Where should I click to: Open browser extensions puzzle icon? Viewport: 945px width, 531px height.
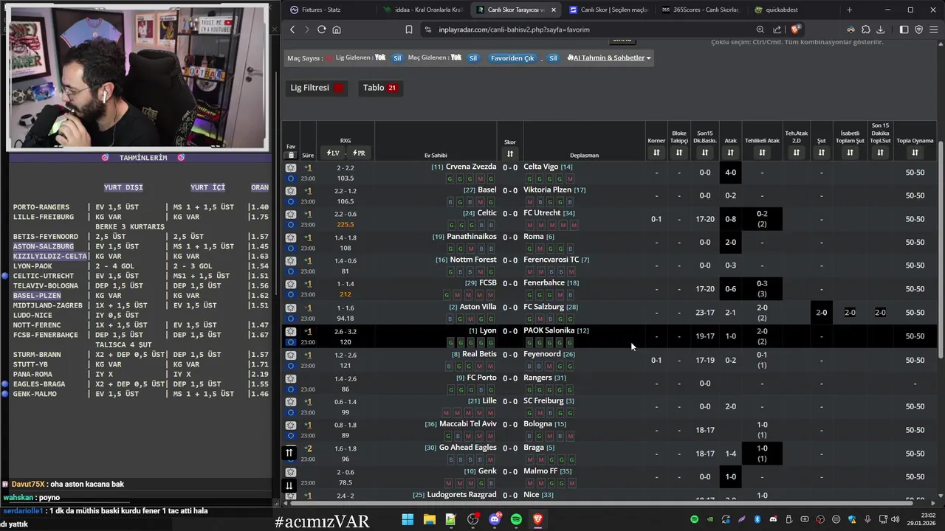pos(866,29)
